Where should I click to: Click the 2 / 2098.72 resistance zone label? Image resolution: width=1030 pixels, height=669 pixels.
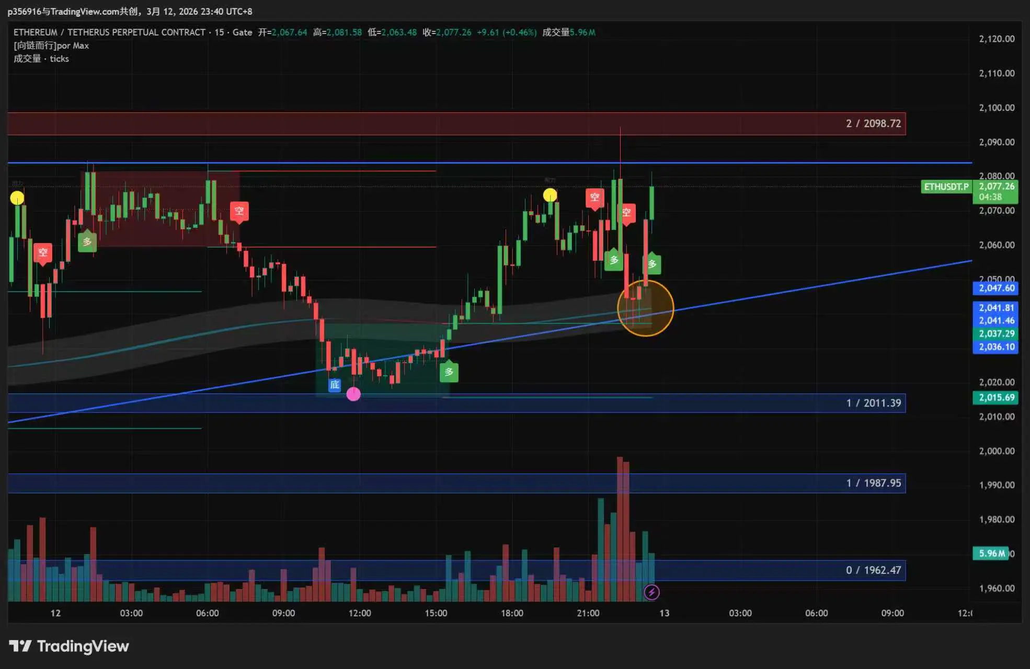(873, 124)
